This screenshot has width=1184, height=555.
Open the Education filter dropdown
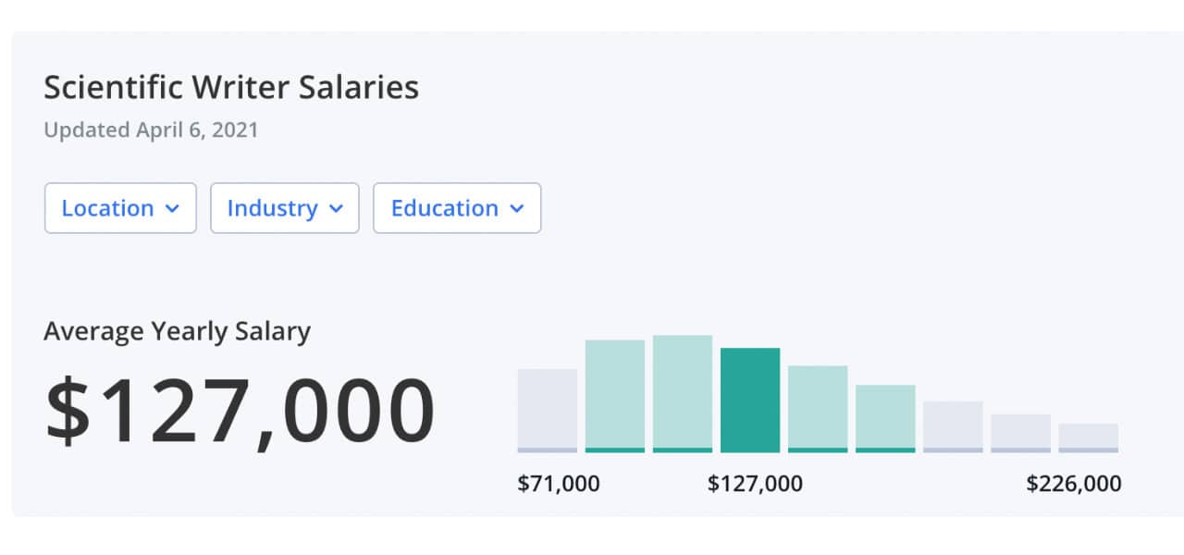point(456,208)
